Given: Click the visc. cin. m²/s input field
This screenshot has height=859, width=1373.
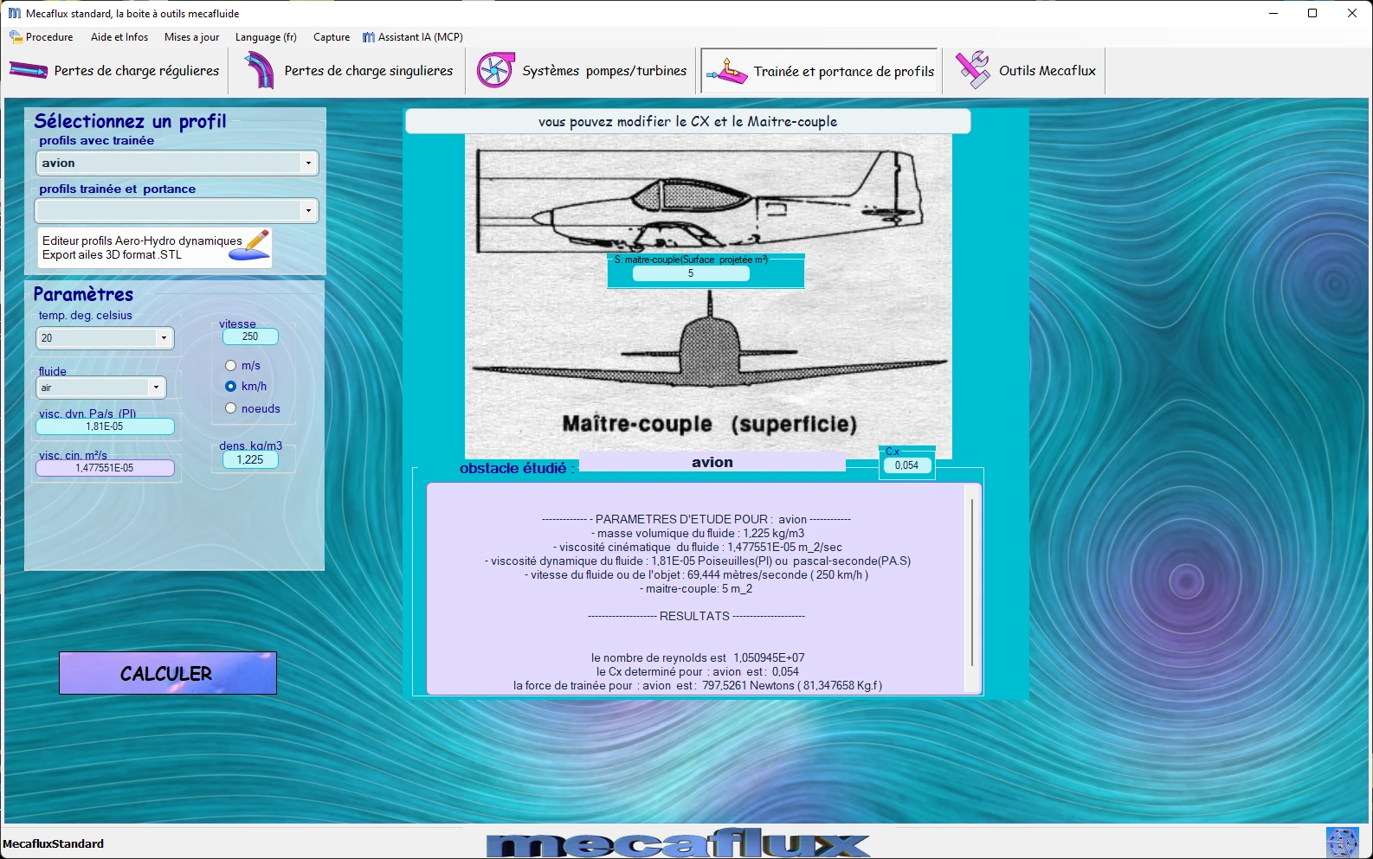Looking at the screenshot, I should [x=105, y=468].
